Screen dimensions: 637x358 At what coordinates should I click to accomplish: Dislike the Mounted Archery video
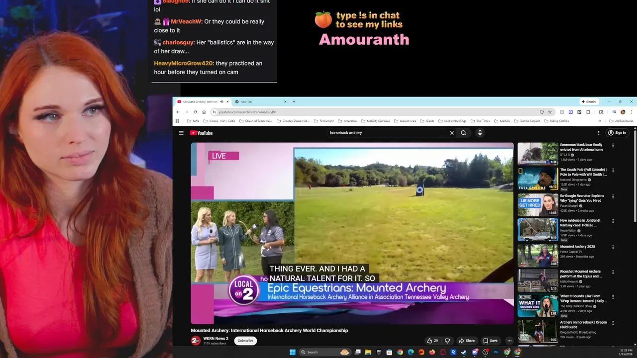tap(447, 341)
